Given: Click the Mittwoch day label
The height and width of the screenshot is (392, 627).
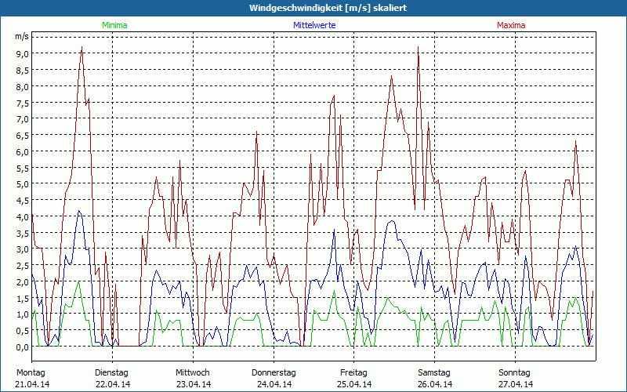Looking at the screenshot, I should coord(193,373).
